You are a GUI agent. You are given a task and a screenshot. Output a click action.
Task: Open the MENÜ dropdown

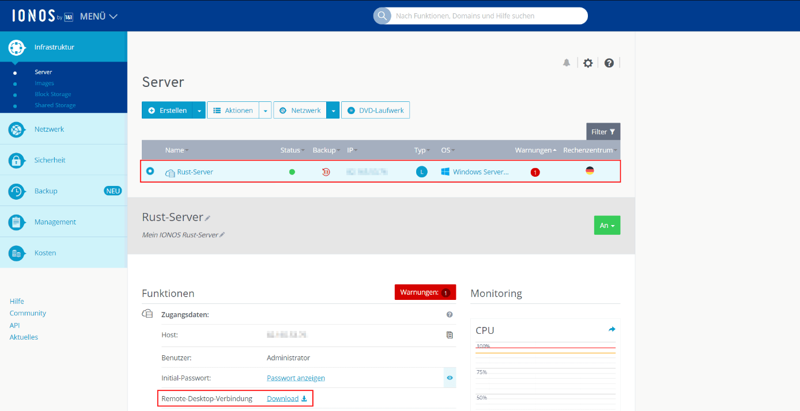(x=99, y=16)
